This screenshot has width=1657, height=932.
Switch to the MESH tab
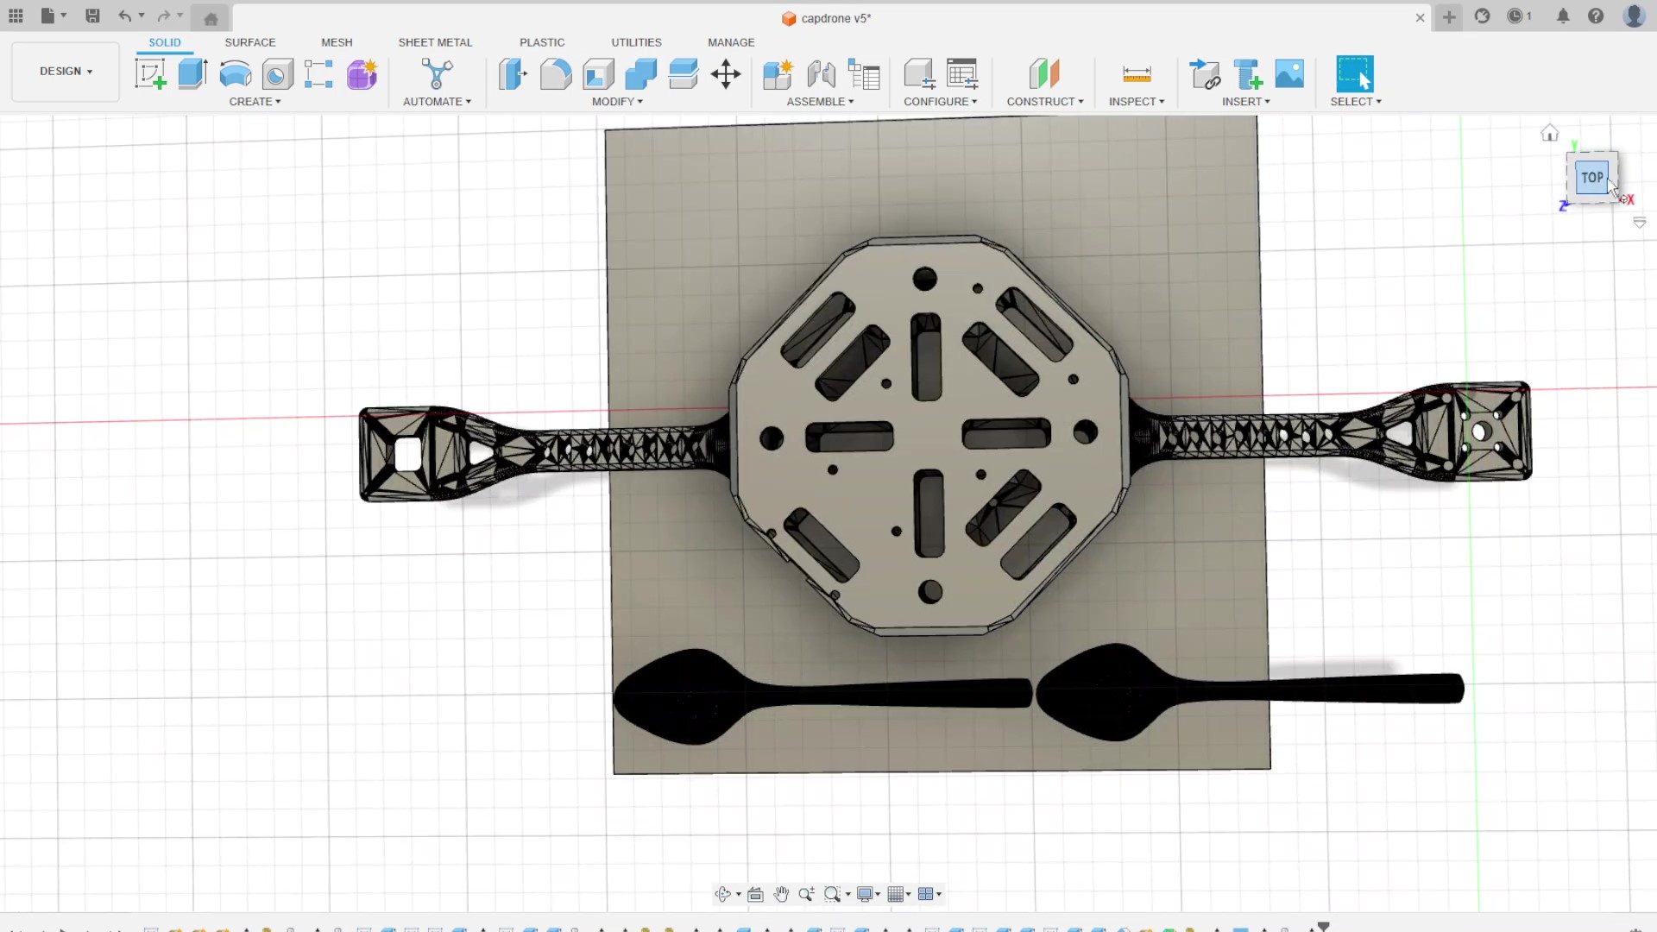pos(337,42)
